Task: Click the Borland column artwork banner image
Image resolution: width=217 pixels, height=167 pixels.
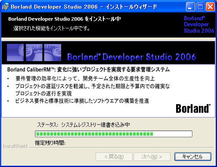Action: pyautogui.click(x=34, y=53)
